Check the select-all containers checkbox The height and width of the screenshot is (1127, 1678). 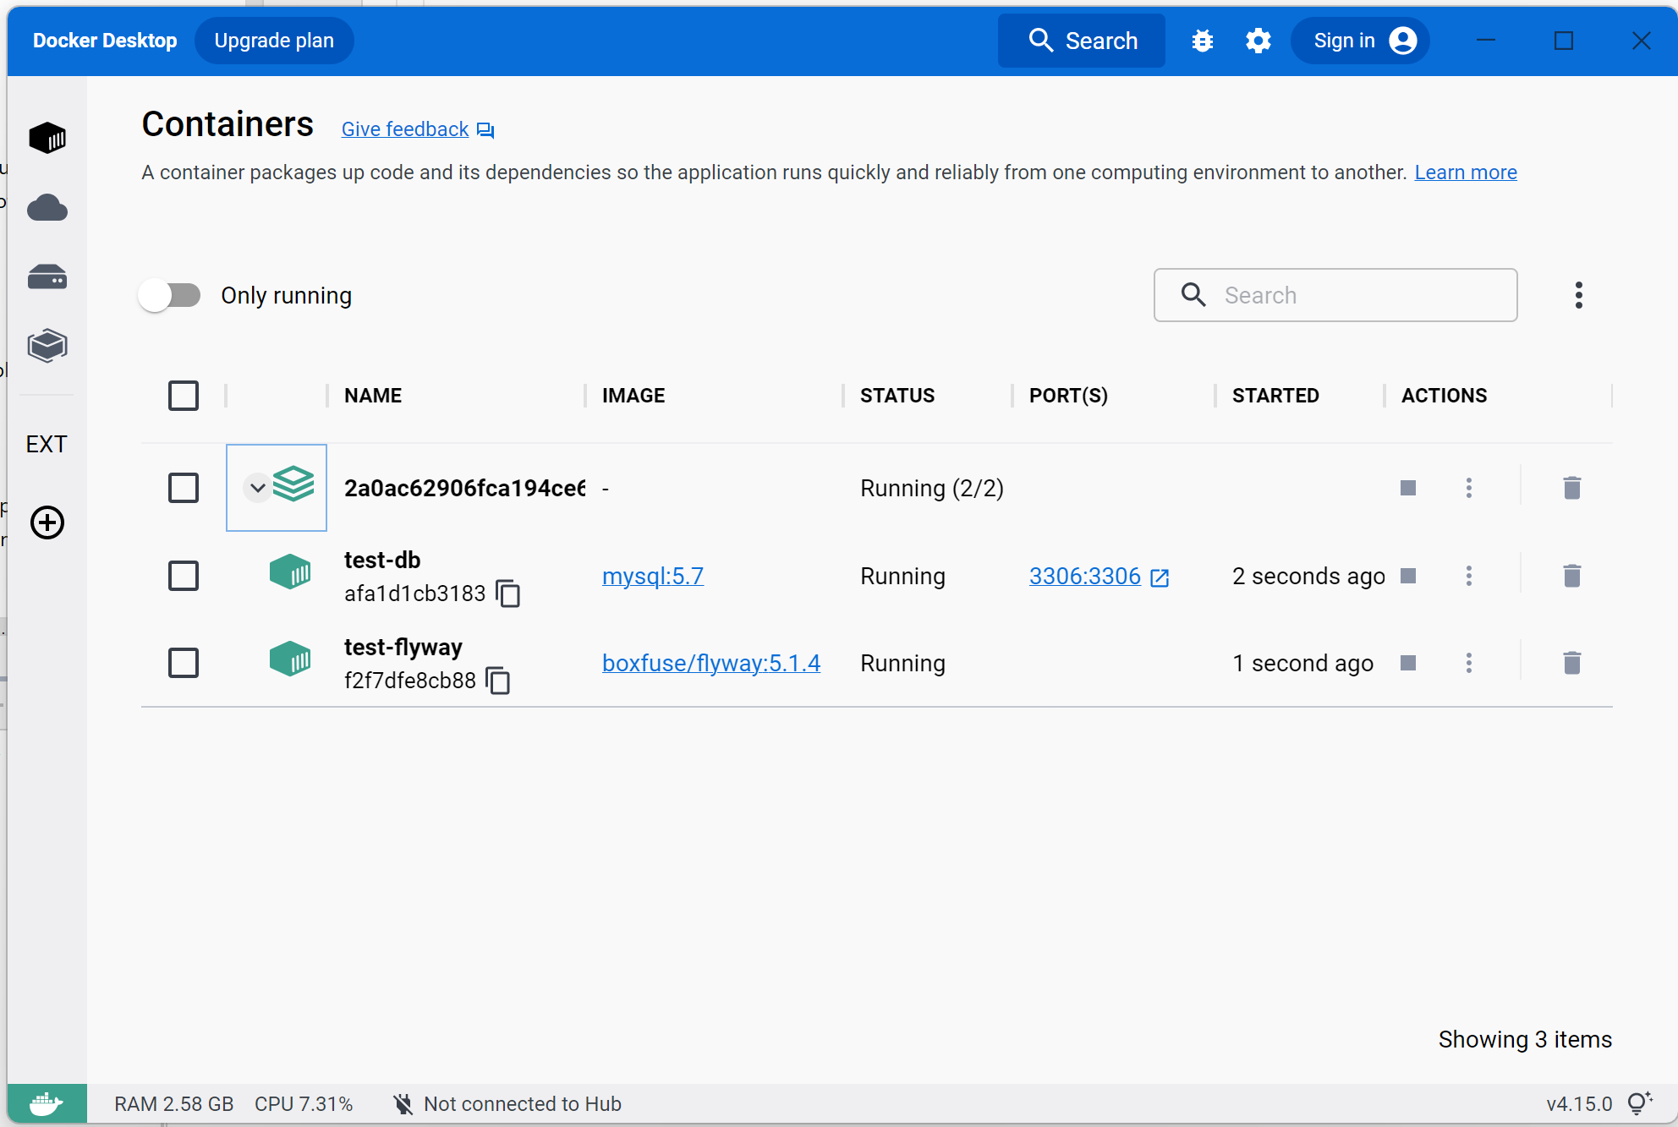[184, 396]
